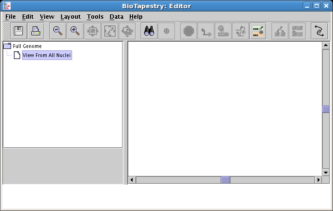Image resolution: width=333 pixels, height=211 pixels.
Task: Click the Zoom In magnifier icon
Action: (75, 31)
